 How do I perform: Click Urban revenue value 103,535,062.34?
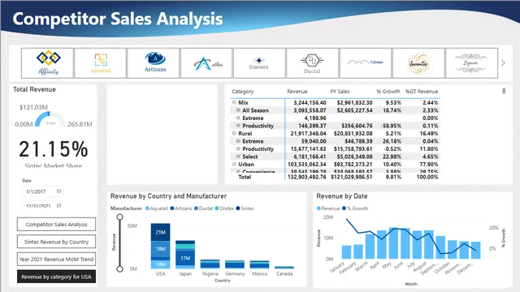pos(307,164)
